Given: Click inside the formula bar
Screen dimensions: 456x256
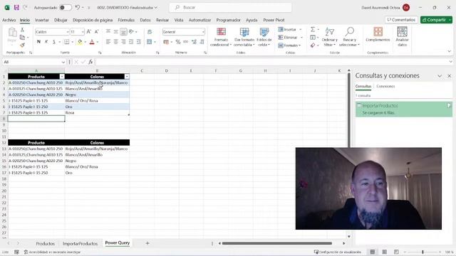Looking at the screenshot, I should [x=272, y=62].
